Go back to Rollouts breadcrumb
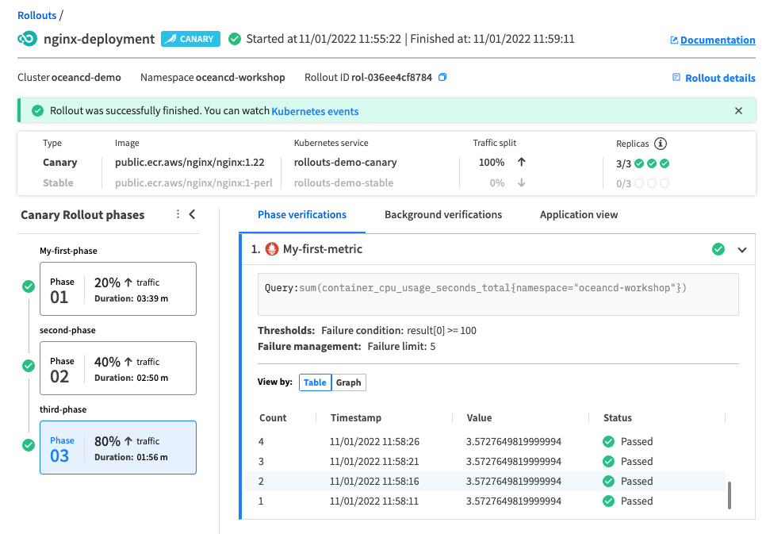This screenshot has height=534, width=766. (37, 15)
